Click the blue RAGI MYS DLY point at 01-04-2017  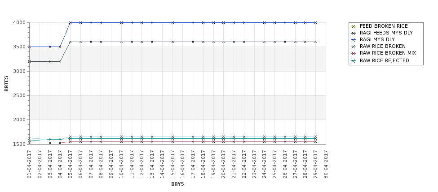30,47
